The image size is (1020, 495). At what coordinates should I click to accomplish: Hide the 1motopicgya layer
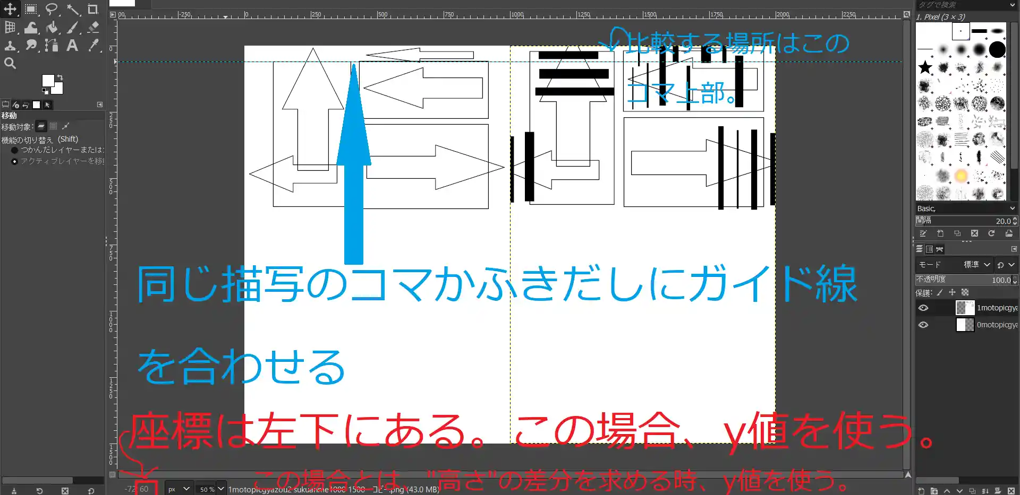click(x=923, y=308)
